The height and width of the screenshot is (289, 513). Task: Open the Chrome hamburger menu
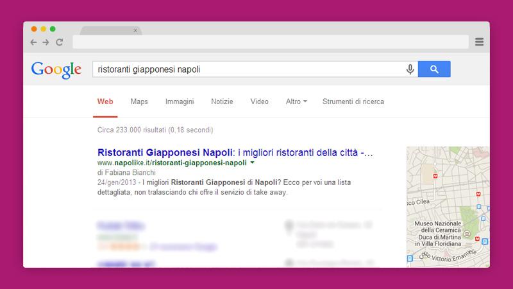[479, 42]
